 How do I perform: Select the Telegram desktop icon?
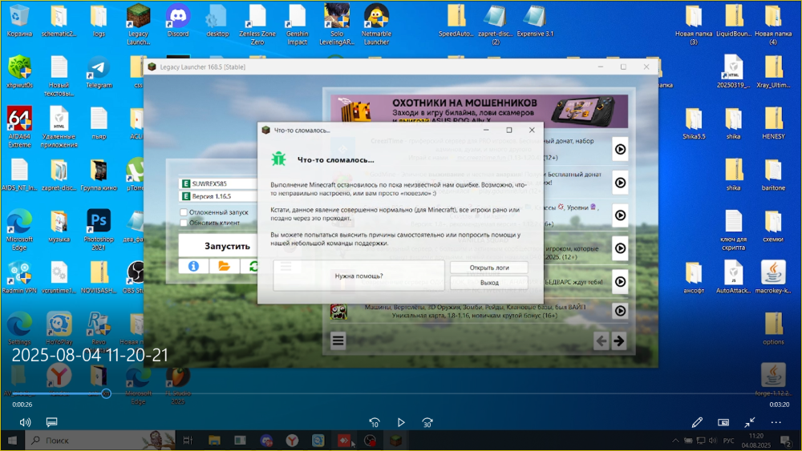pyautogui.click(x=98, y=73)
